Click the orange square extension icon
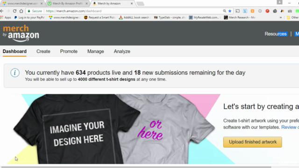 (x=252, y=11)
